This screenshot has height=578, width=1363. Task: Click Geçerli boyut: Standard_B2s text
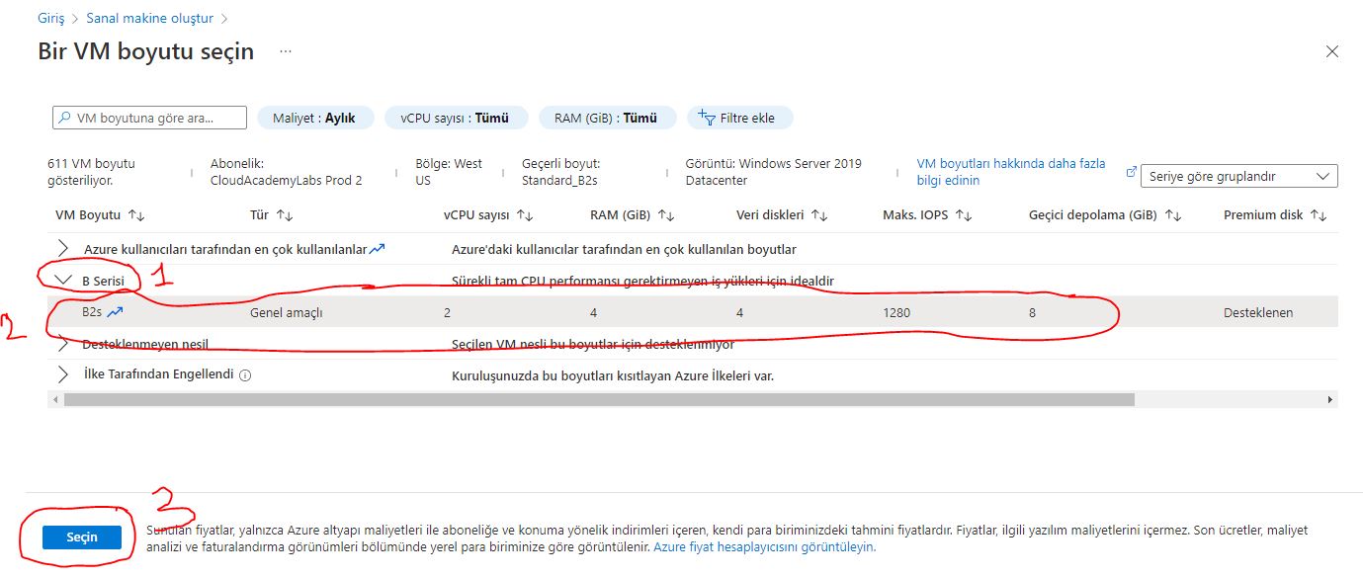click(562, 172)
